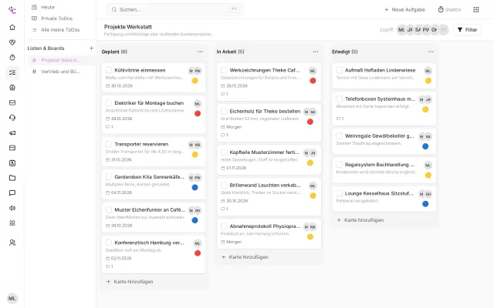494x308 pixels.
Task: Open the apps grid icon at top right
Action: pyautogui.click(x=476, y=10)
